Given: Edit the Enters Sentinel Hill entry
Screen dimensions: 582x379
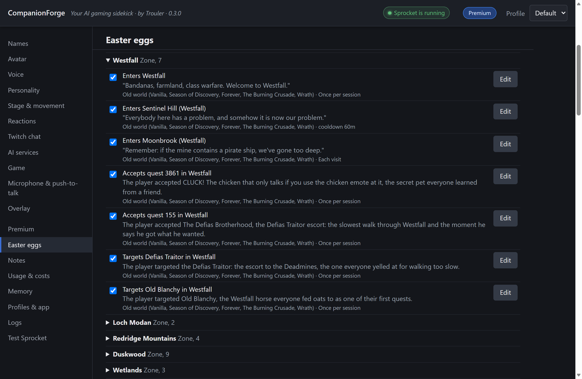Looking at the screenshot, I should pyautogui.click(x=505, y=111).
